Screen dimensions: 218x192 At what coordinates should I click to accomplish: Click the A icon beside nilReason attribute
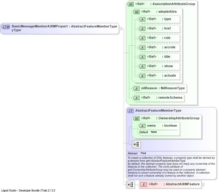click(136, 89)
